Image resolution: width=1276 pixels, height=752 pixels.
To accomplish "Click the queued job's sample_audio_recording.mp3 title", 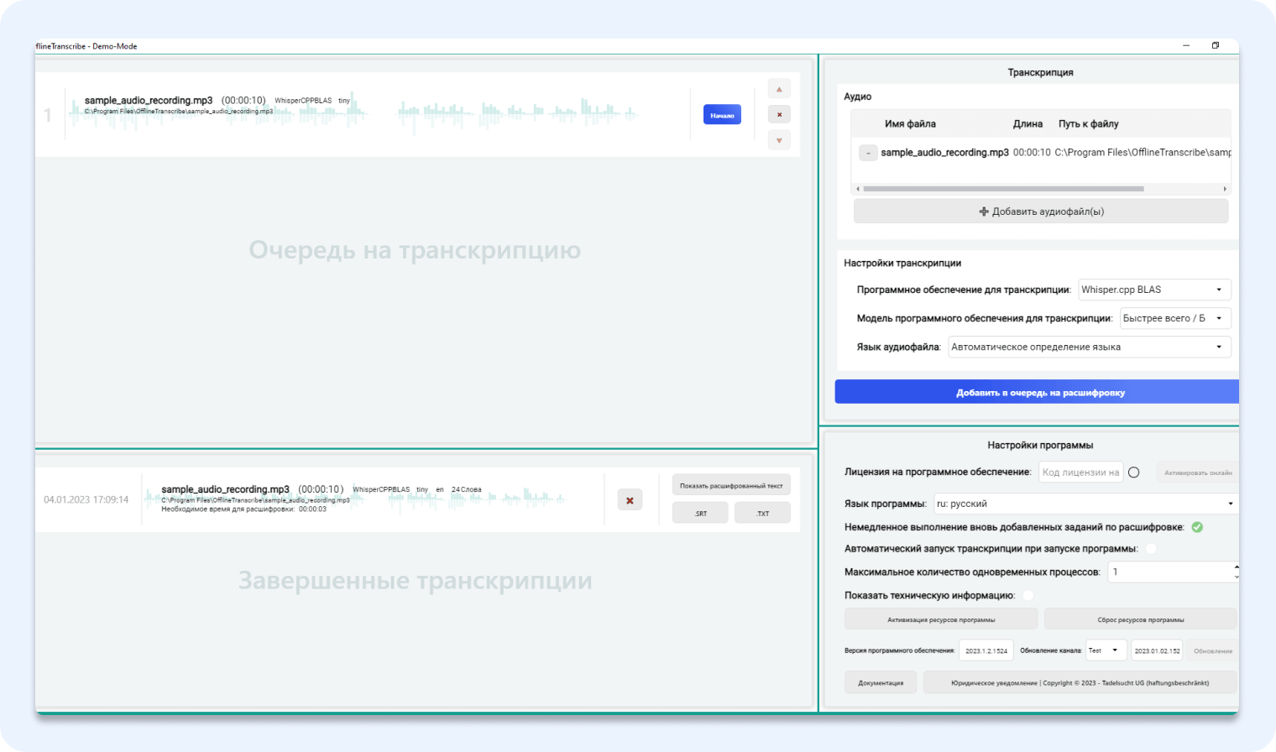I will (x=149, y=101).
